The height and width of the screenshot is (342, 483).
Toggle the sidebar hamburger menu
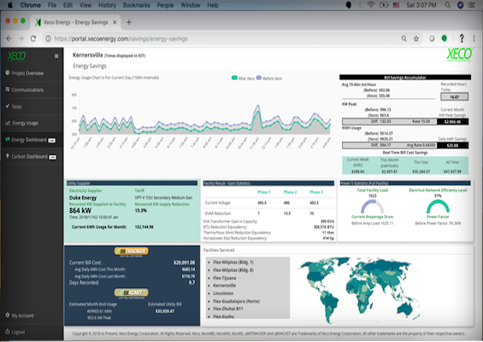pyautogui.click(x=56, y=56)
